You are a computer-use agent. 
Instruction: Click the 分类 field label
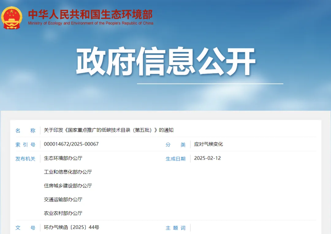coord(175,144)
